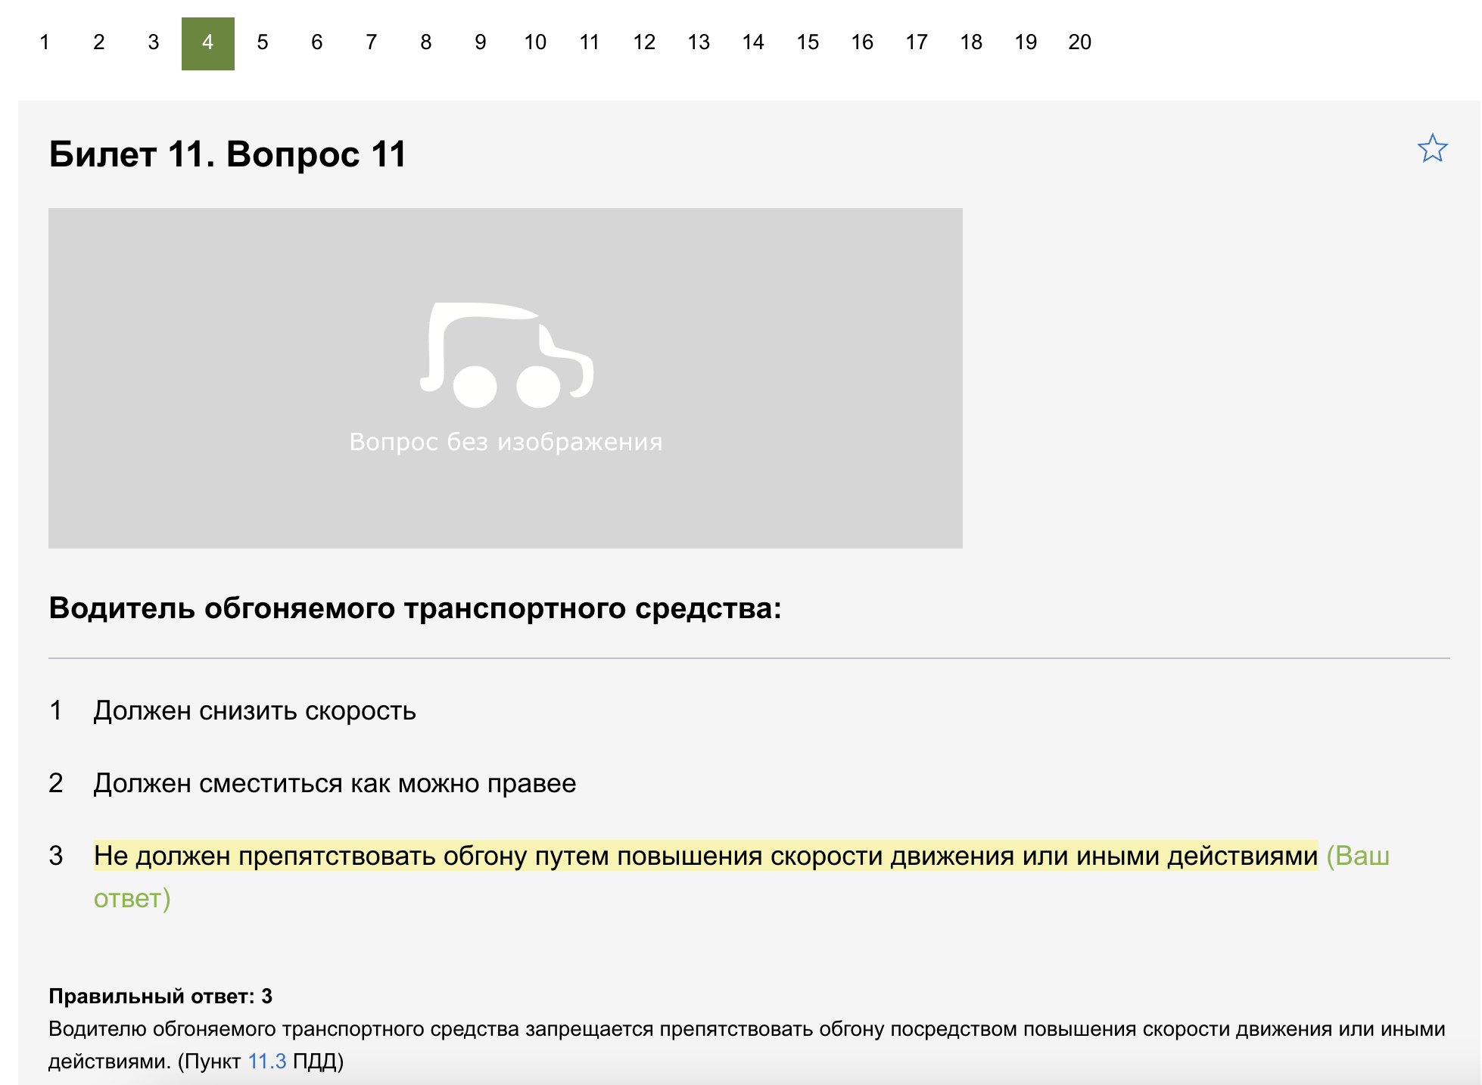The width and height of the screenshot is (1482, 1085).
Task: Switch to question 7
Action: pyautogui.click(x=372, y=42)
